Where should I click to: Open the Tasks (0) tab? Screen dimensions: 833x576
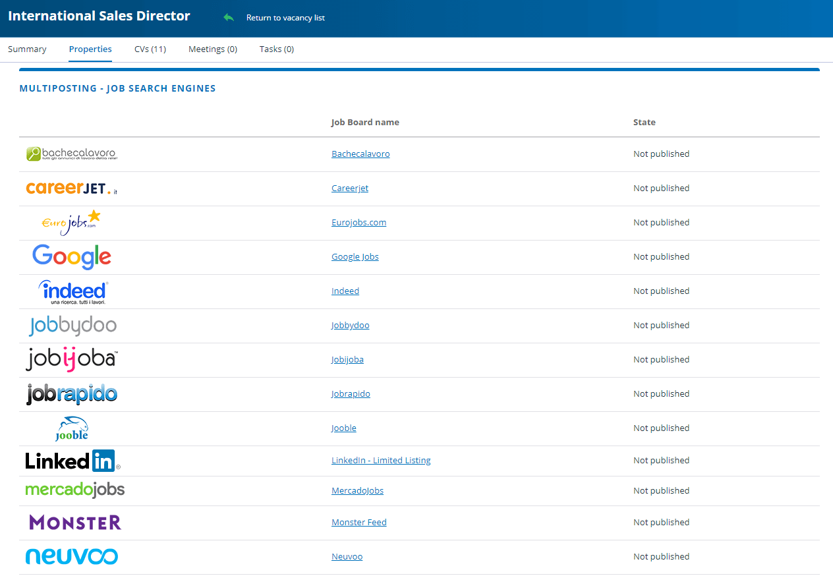[x=276, y=49]
